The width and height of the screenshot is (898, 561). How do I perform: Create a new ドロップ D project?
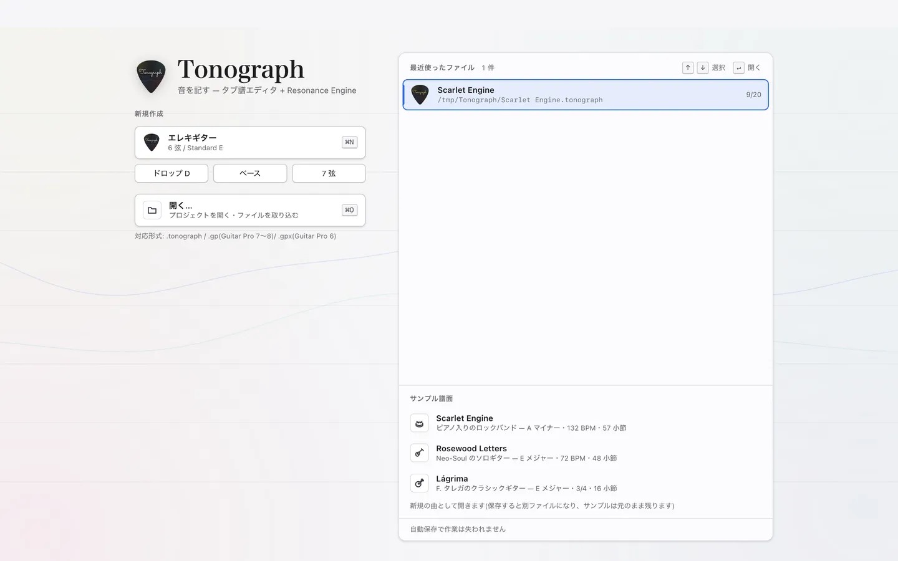click(x=171, y=173)
